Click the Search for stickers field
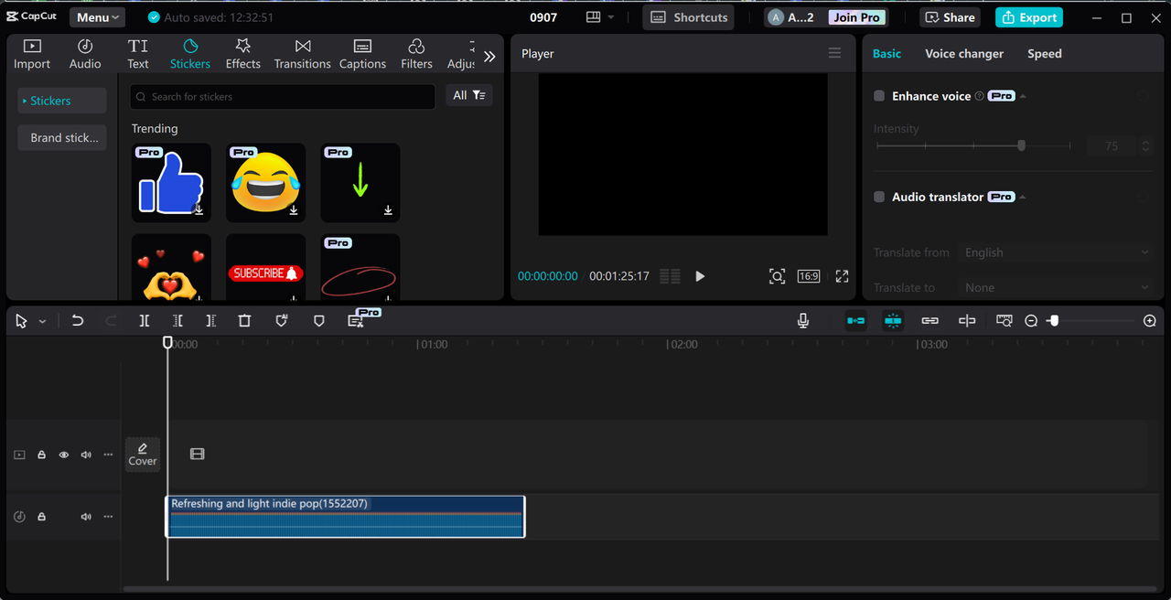This screenshot has width=1171, height=600. [283, 96]
